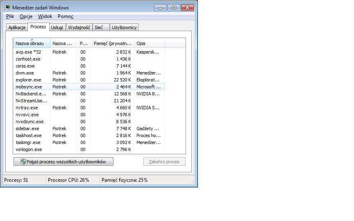Click the NVIDIA B... description cell

coord(148,94)
